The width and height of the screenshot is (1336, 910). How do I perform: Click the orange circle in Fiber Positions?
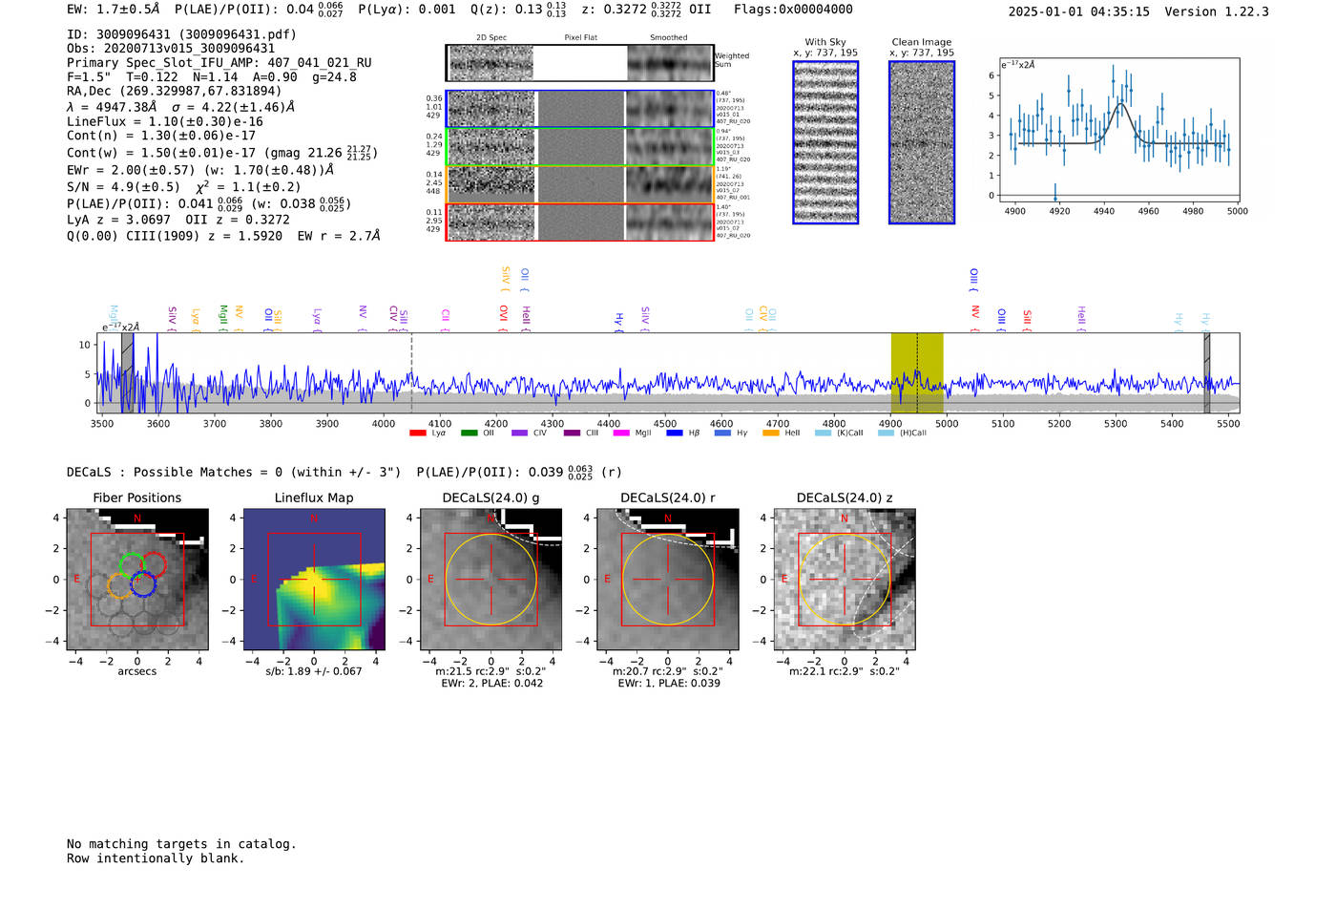[x=119, y=585]
